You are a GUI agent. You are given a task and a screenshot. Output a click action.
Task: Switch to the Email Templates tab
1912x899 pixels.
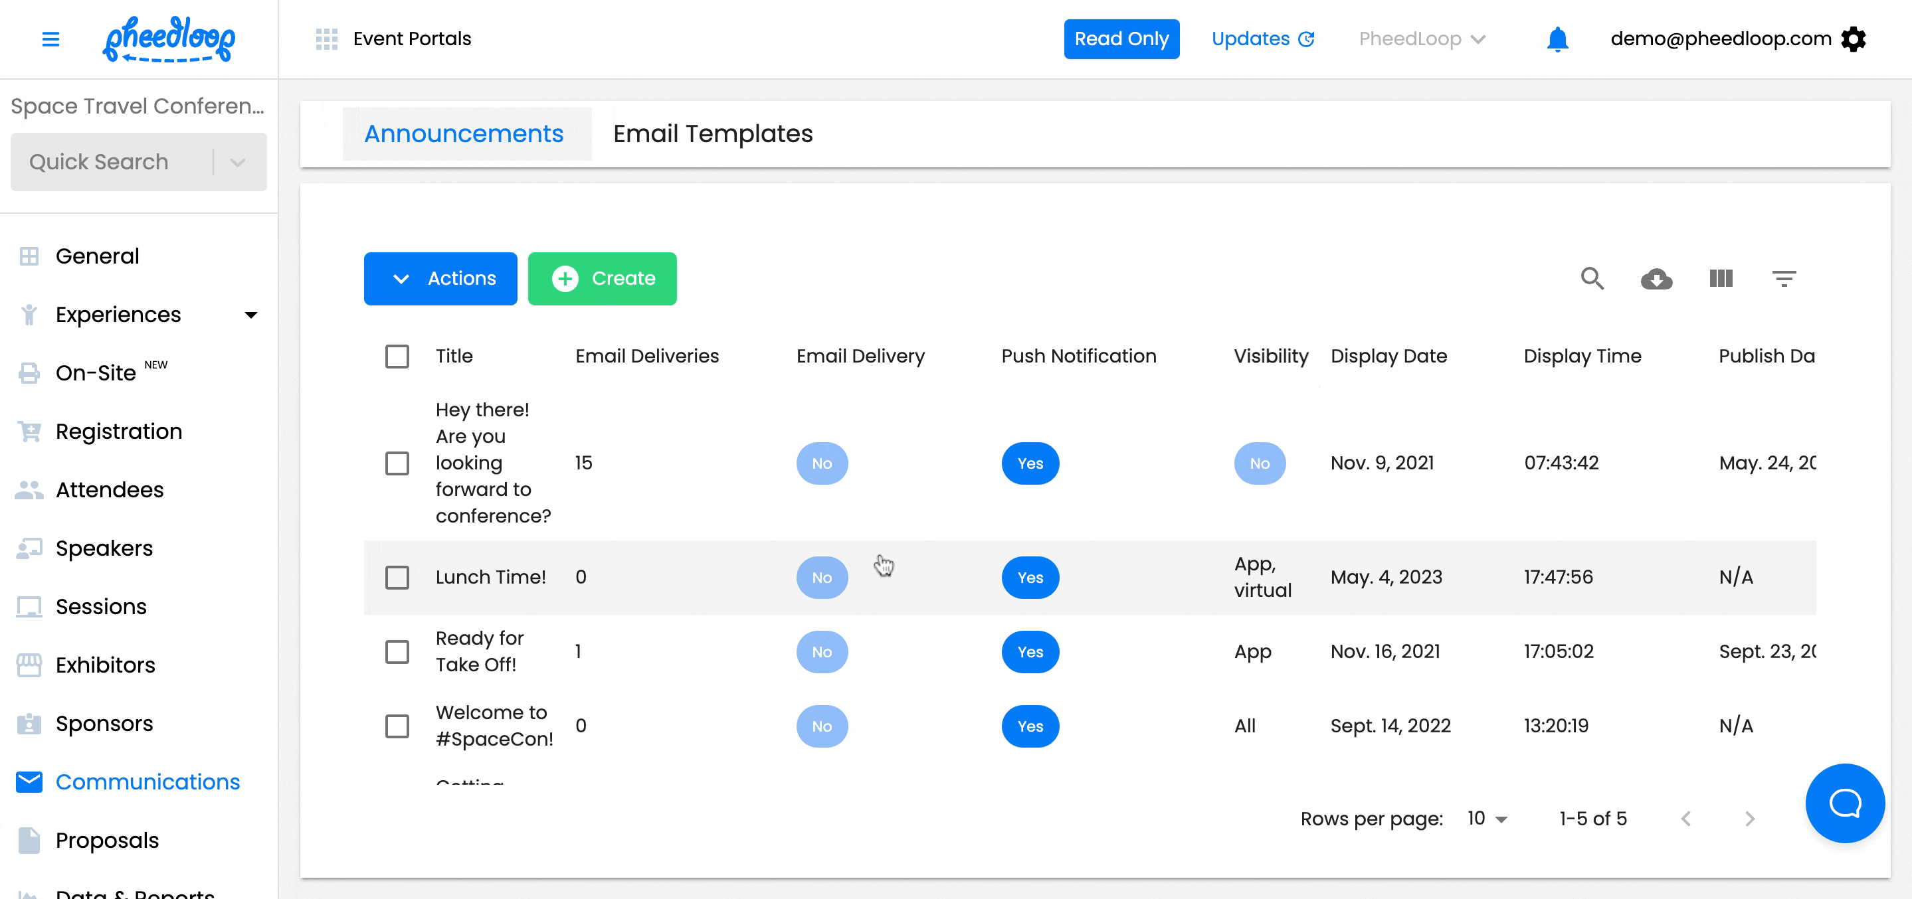tap(713, 133)
